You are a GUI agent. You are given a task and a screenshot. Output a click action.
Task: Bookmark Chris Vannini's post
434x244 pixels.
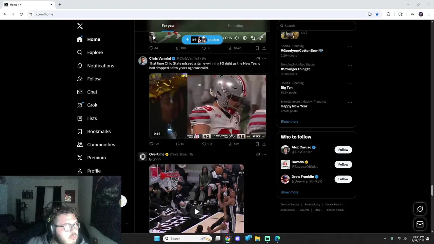(x=257, y=144)
